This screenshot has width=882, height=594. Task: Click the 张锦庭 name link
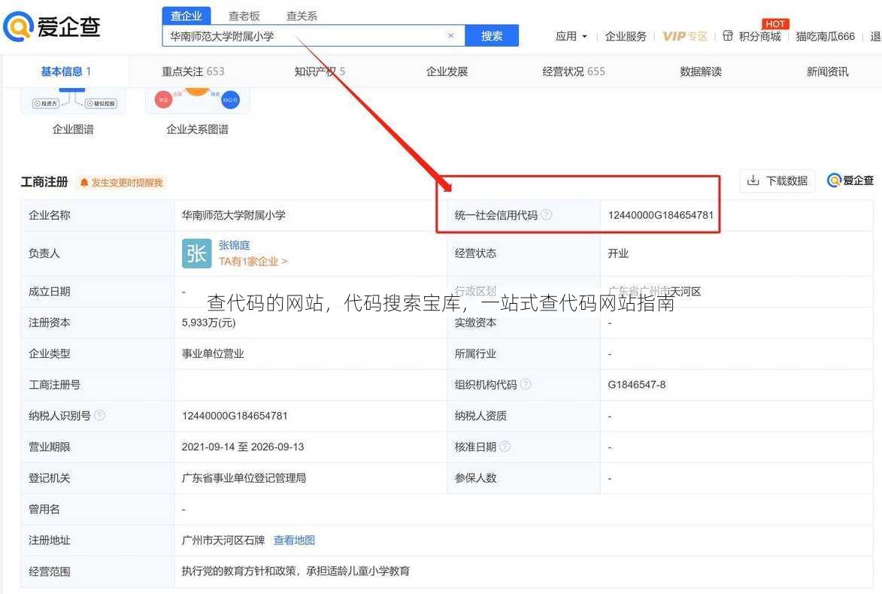tap(235, 245)
